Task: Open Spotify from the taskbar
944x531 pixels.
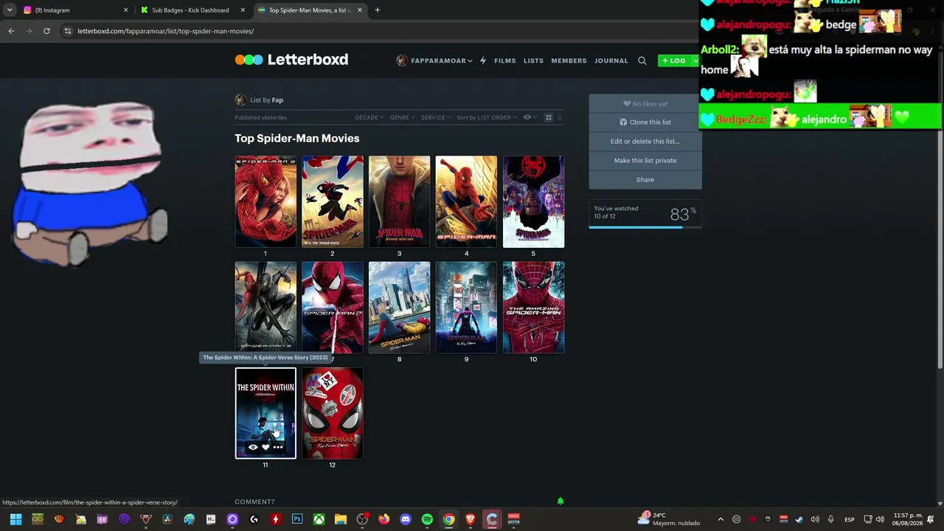Action: click(427, 519)
